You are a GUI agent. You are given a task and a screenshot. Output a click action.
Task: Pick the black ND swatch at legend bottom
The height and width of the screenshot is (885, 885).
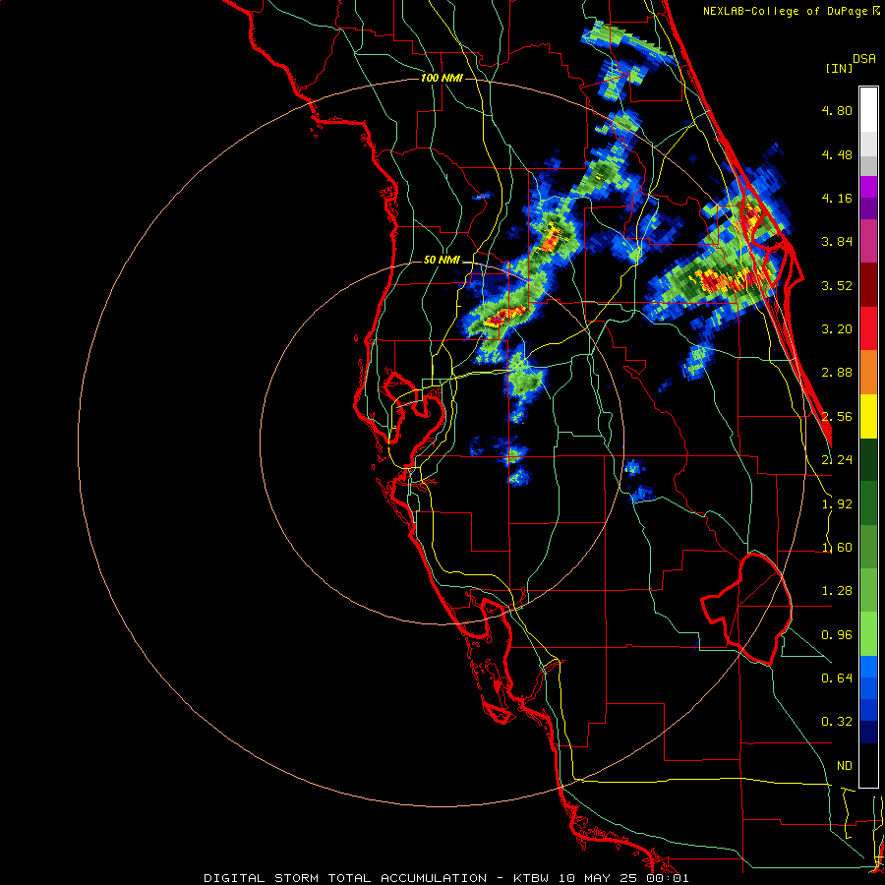(x=868, y=765)
